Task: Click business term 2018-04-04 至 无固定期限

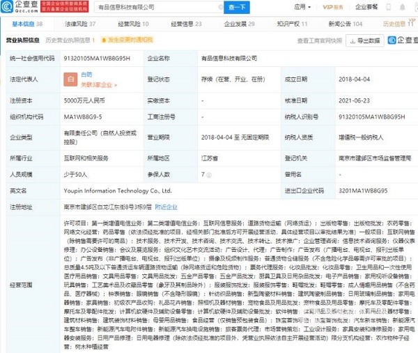Action: pyautogui.click(x=235, y=137)
